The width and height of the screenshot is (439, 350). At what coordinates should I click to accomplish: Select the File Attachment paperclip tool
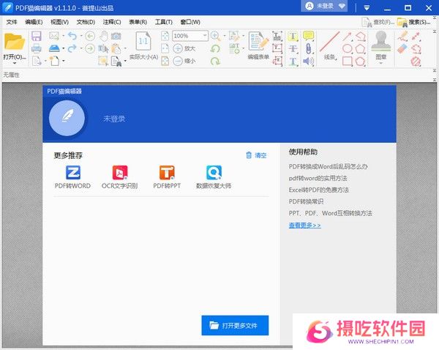[x=308, y=48]
